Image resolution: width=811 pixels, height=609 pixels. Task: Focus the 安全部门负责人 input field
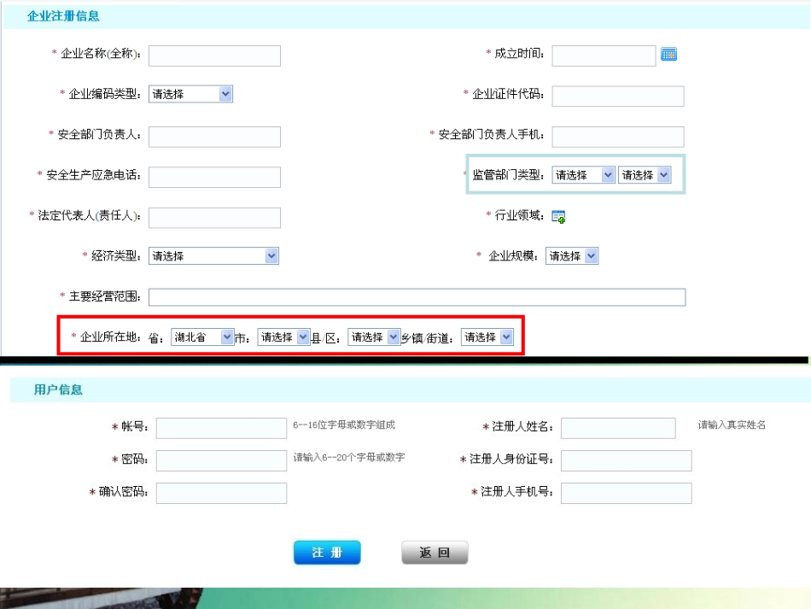214,137
